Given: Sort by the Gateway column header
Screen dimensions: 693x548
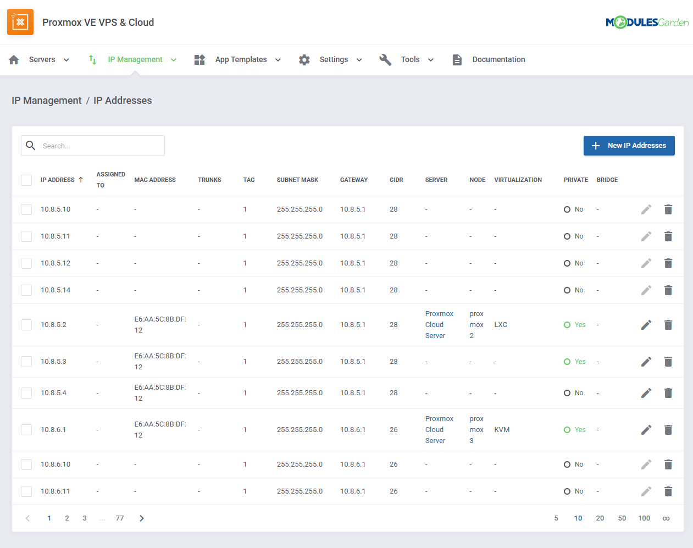Looking at the screenshot, I should pyautogui.click(x=354, y=180).
